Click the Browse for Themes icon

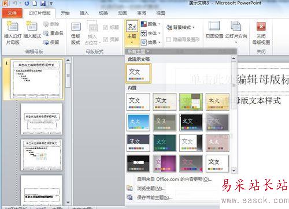[x=129, y=188]
